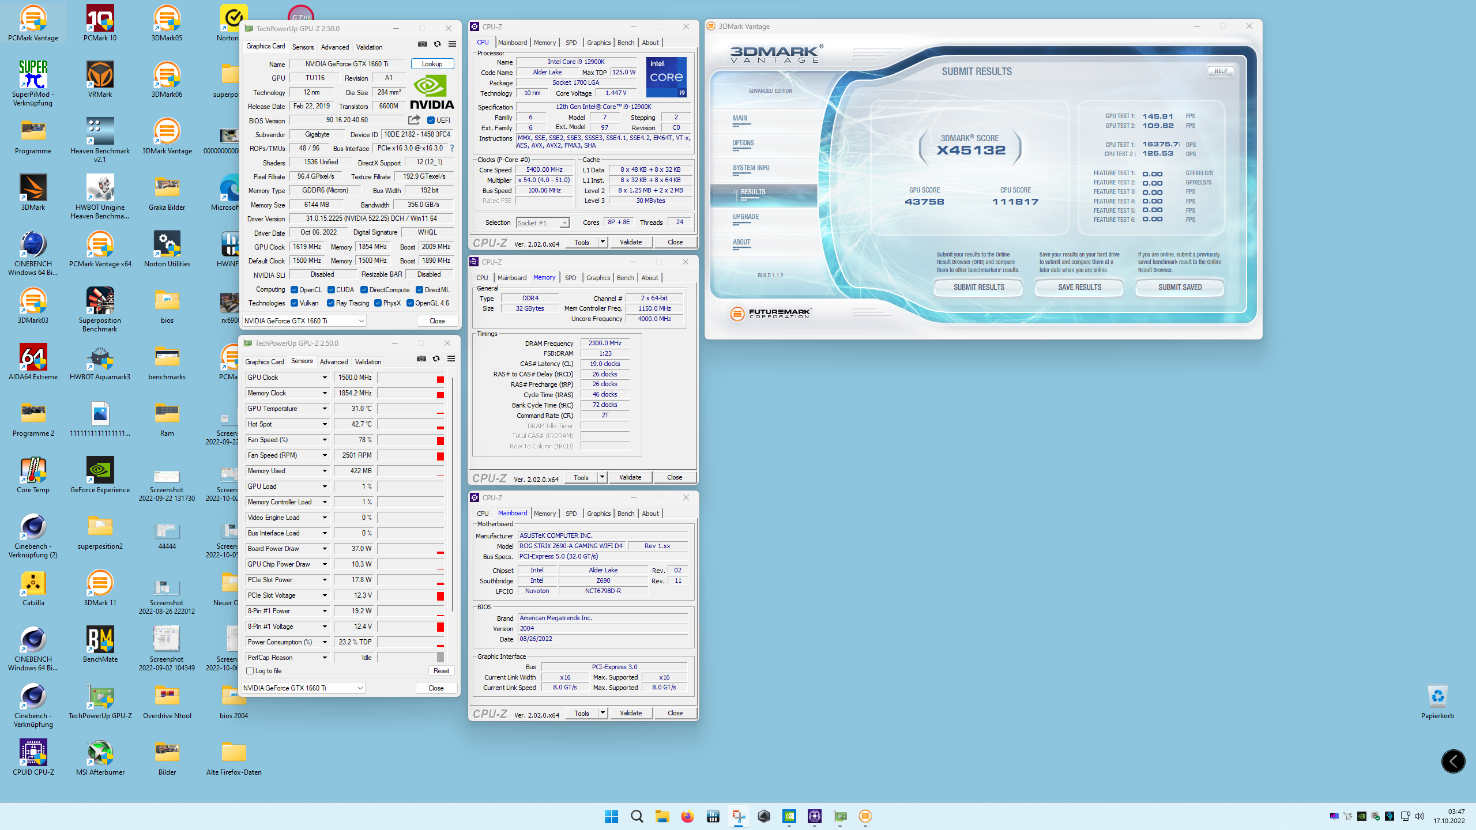
Task: Open CPUID CPU-Z desktop icon
Action: 33,758
